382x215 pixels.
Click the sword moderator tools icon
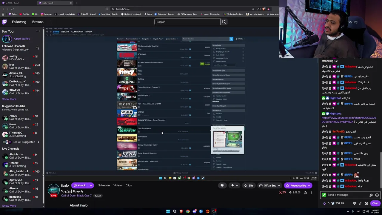pyautogui.click(x=360, y=203)
